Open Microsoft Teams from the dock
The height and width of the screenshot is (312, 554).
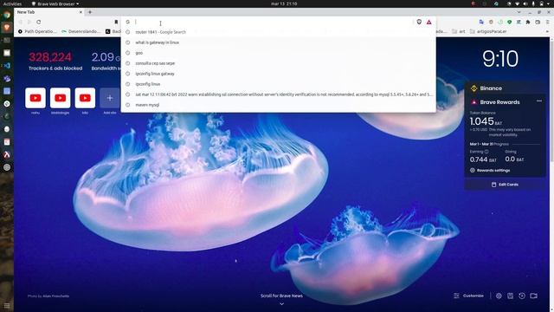coord(7,79)
